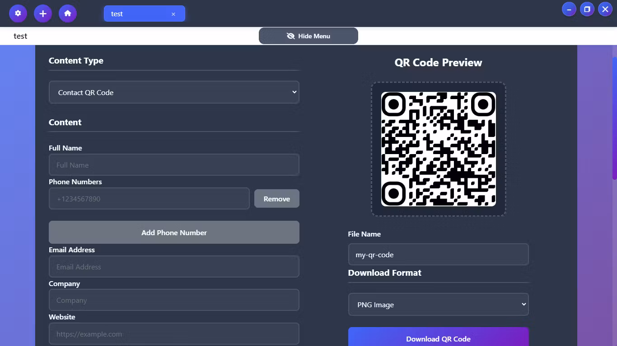617x346 pixels.
Task: Open the Content Type dropdown
Action: coord(174,92)
